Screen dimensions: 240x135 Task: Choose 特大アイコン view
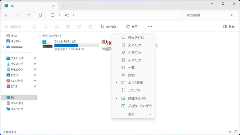(133, 37)
